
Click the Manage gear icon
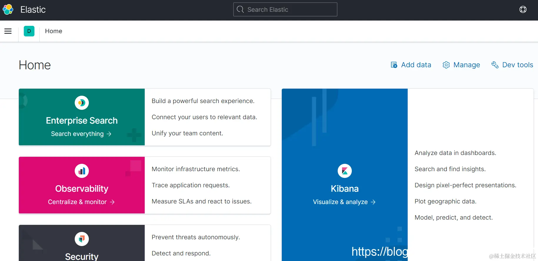pos(446,65)
